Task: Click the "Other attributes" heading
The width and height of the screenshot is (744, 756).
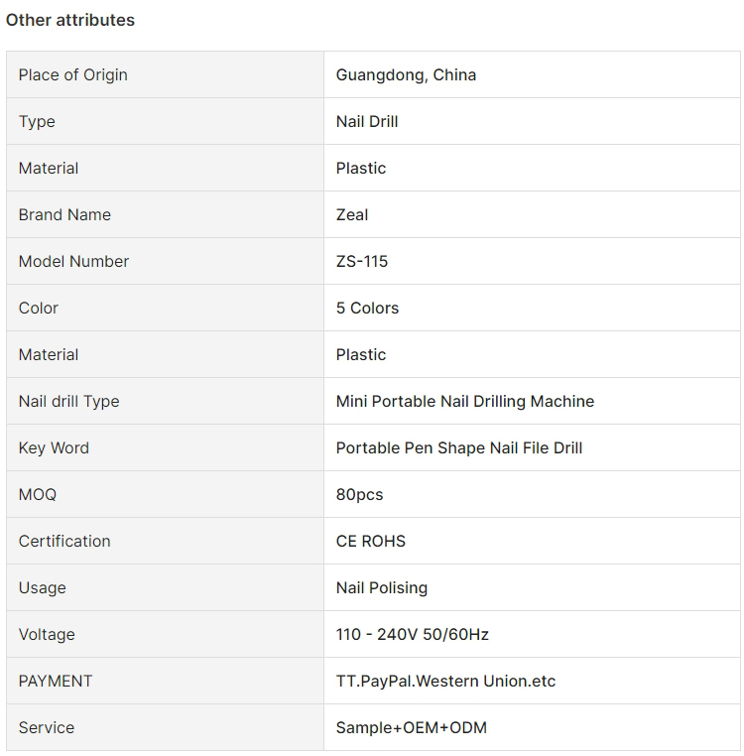Action: (x=70, y=20)
